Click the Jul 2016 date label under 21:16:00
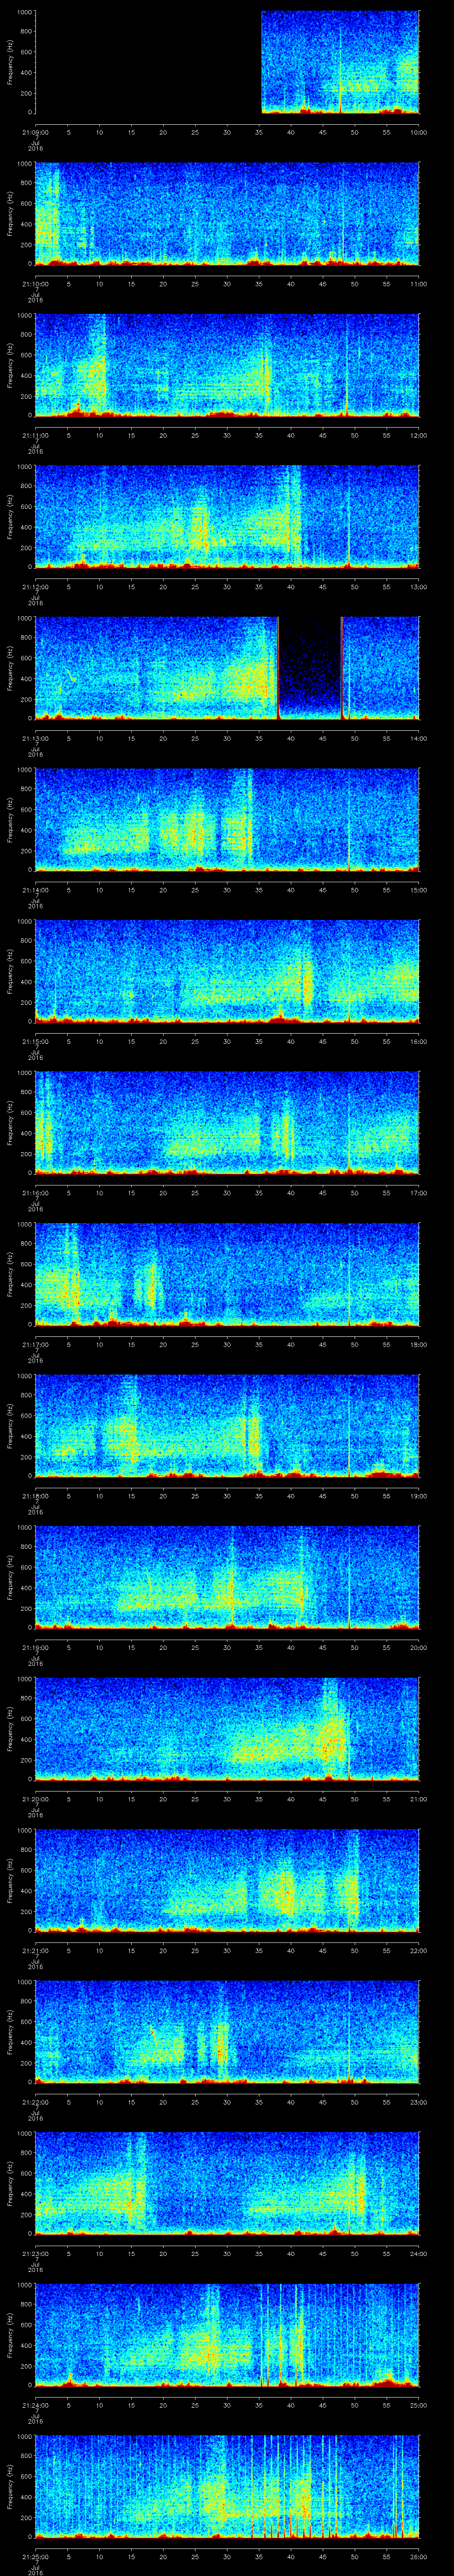Viewport: 454px width, 2576px height. click(35, 1204)
